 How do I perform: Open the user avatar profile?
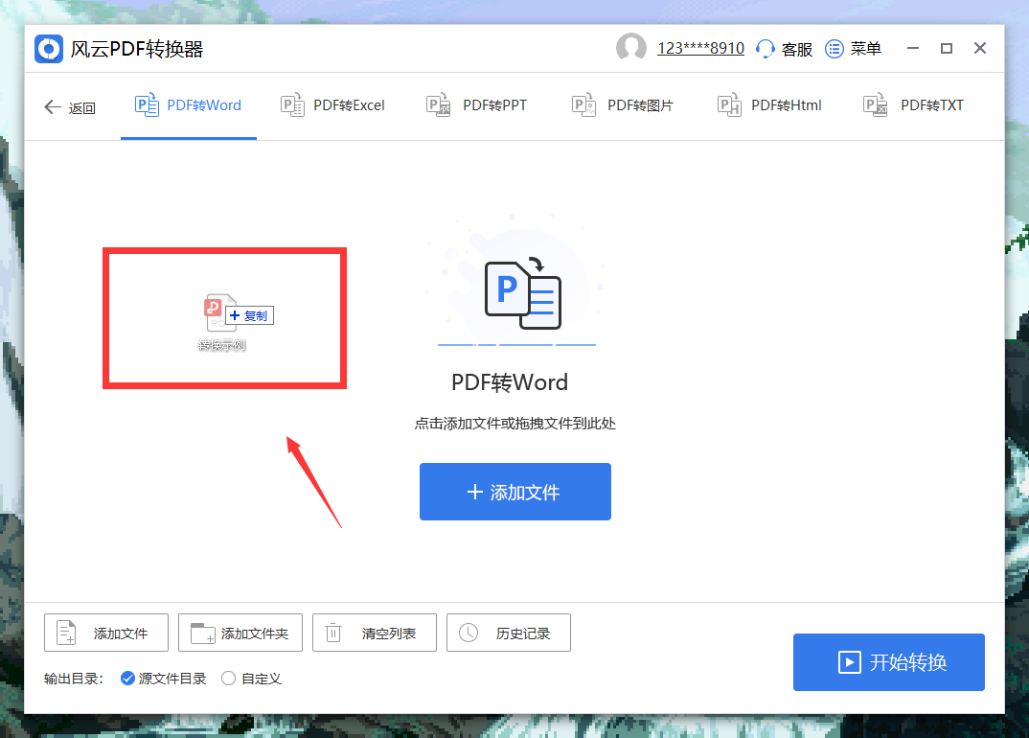tap(630, 48)
